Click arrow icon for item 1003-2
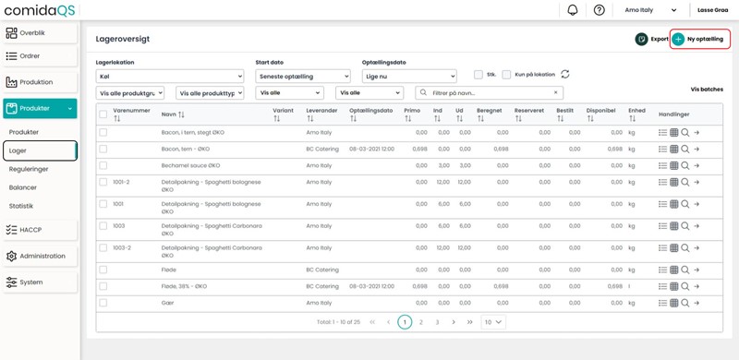This screenshot has width=739, height=360. click(697, 248)
